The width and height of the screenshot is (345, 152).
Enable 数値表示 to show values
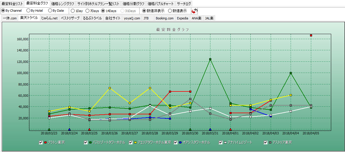point(170,11)
